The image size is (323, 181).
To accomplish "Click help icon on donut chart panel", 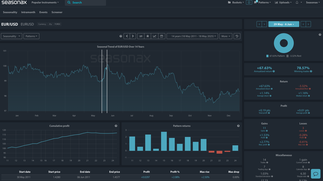I will [320, 35].
